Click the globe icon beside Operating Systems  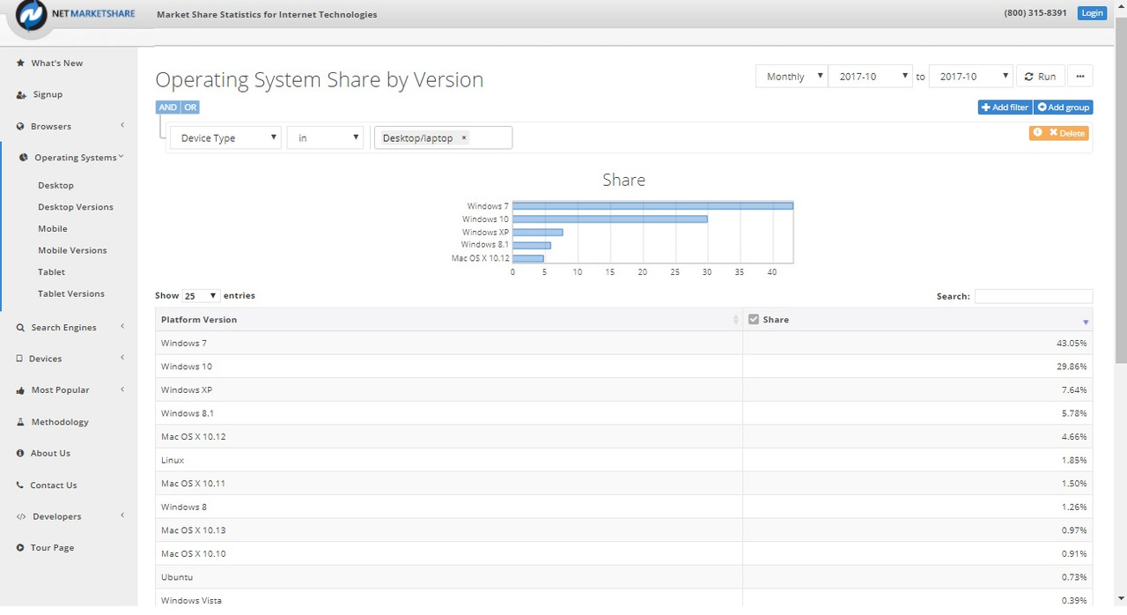coord(25,158)
